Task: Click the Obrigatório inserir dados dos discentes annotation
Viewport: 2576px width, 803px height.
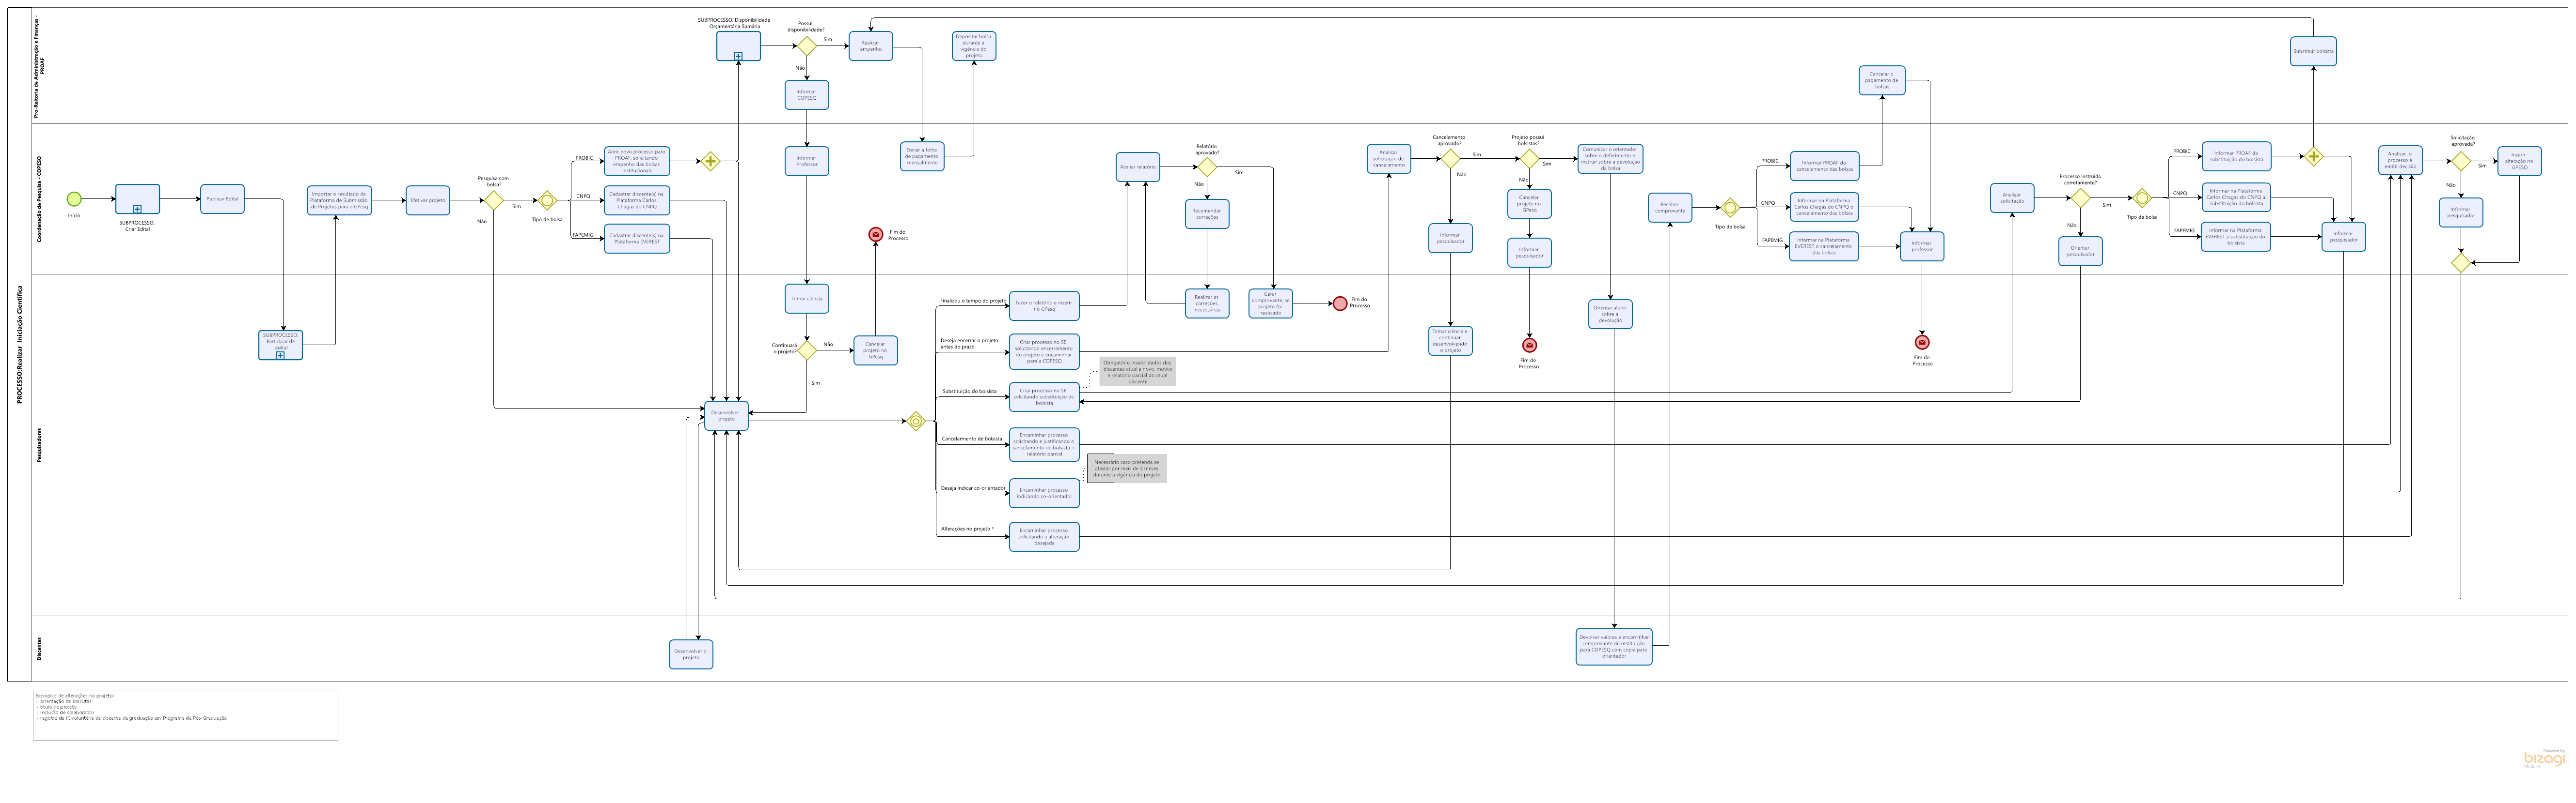Action: coord(1138,372)
